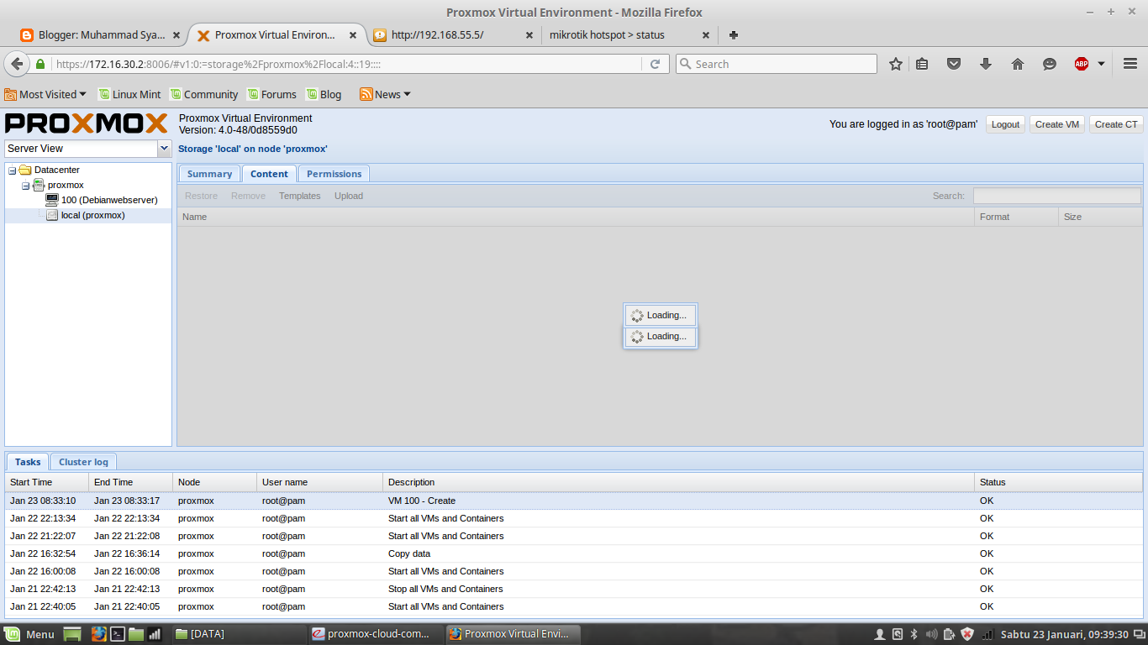The width and height of the screenshot is (1148, 645).
Task: Open the battery power tray icon
Action: pyautogui.click(x=950, y=634)
